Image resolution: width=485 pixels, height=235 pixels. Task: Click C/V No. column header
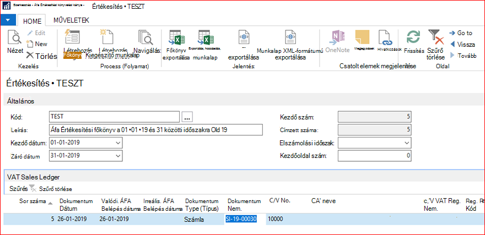(x=280, y=200)
